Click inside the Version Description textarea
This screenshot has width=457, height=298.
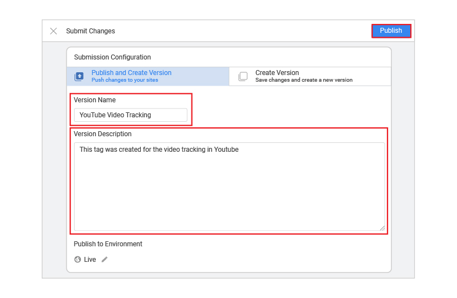tap(229, 186)
